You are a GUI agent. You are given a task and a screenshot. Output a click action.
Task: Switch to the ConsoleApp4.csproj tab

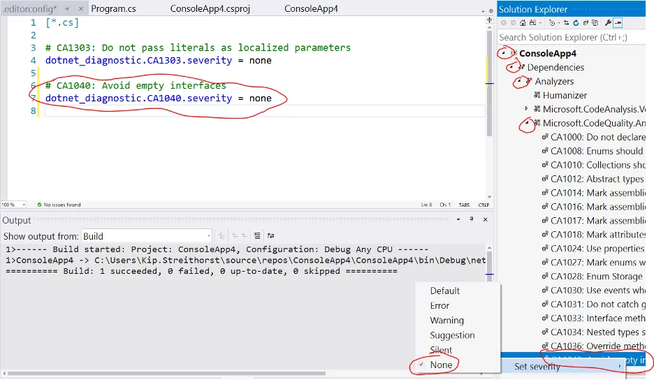pos(210,9)
